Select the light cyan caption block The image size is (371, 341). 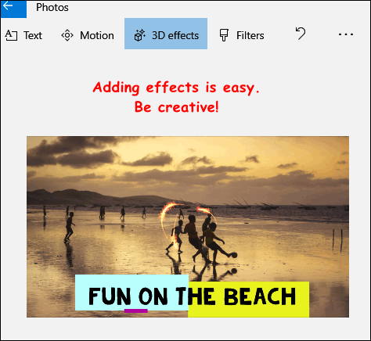tap(131, 293)
